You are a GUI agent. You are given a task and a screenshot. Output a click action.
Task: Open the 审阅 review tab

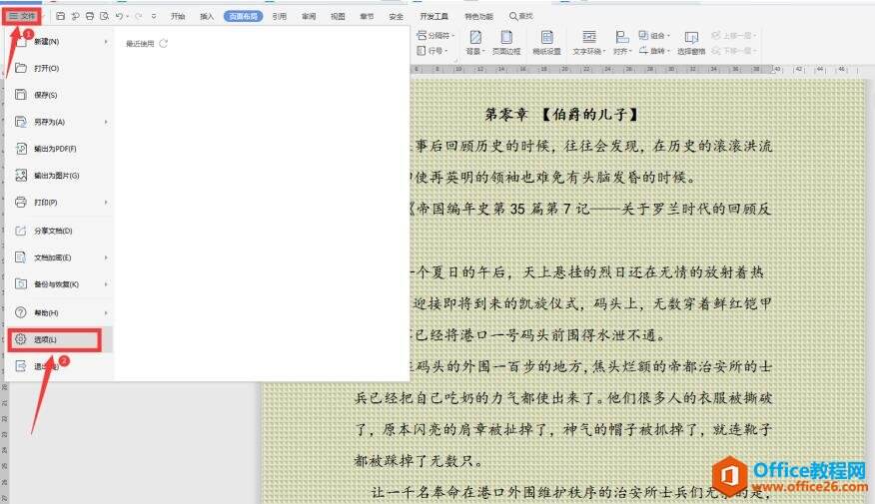tap(309, 16)
